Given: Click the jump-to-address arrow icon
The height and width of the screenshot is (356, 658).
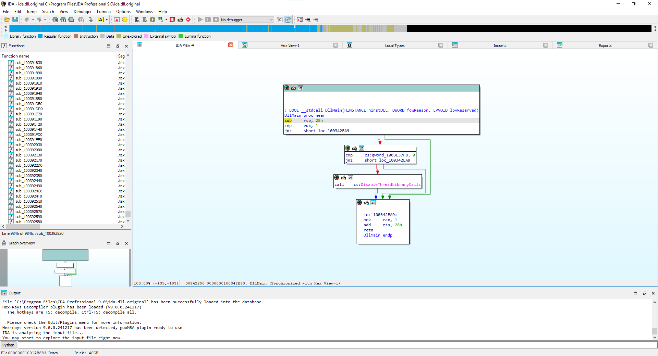Looking at the screenshot, I should 90,20.
